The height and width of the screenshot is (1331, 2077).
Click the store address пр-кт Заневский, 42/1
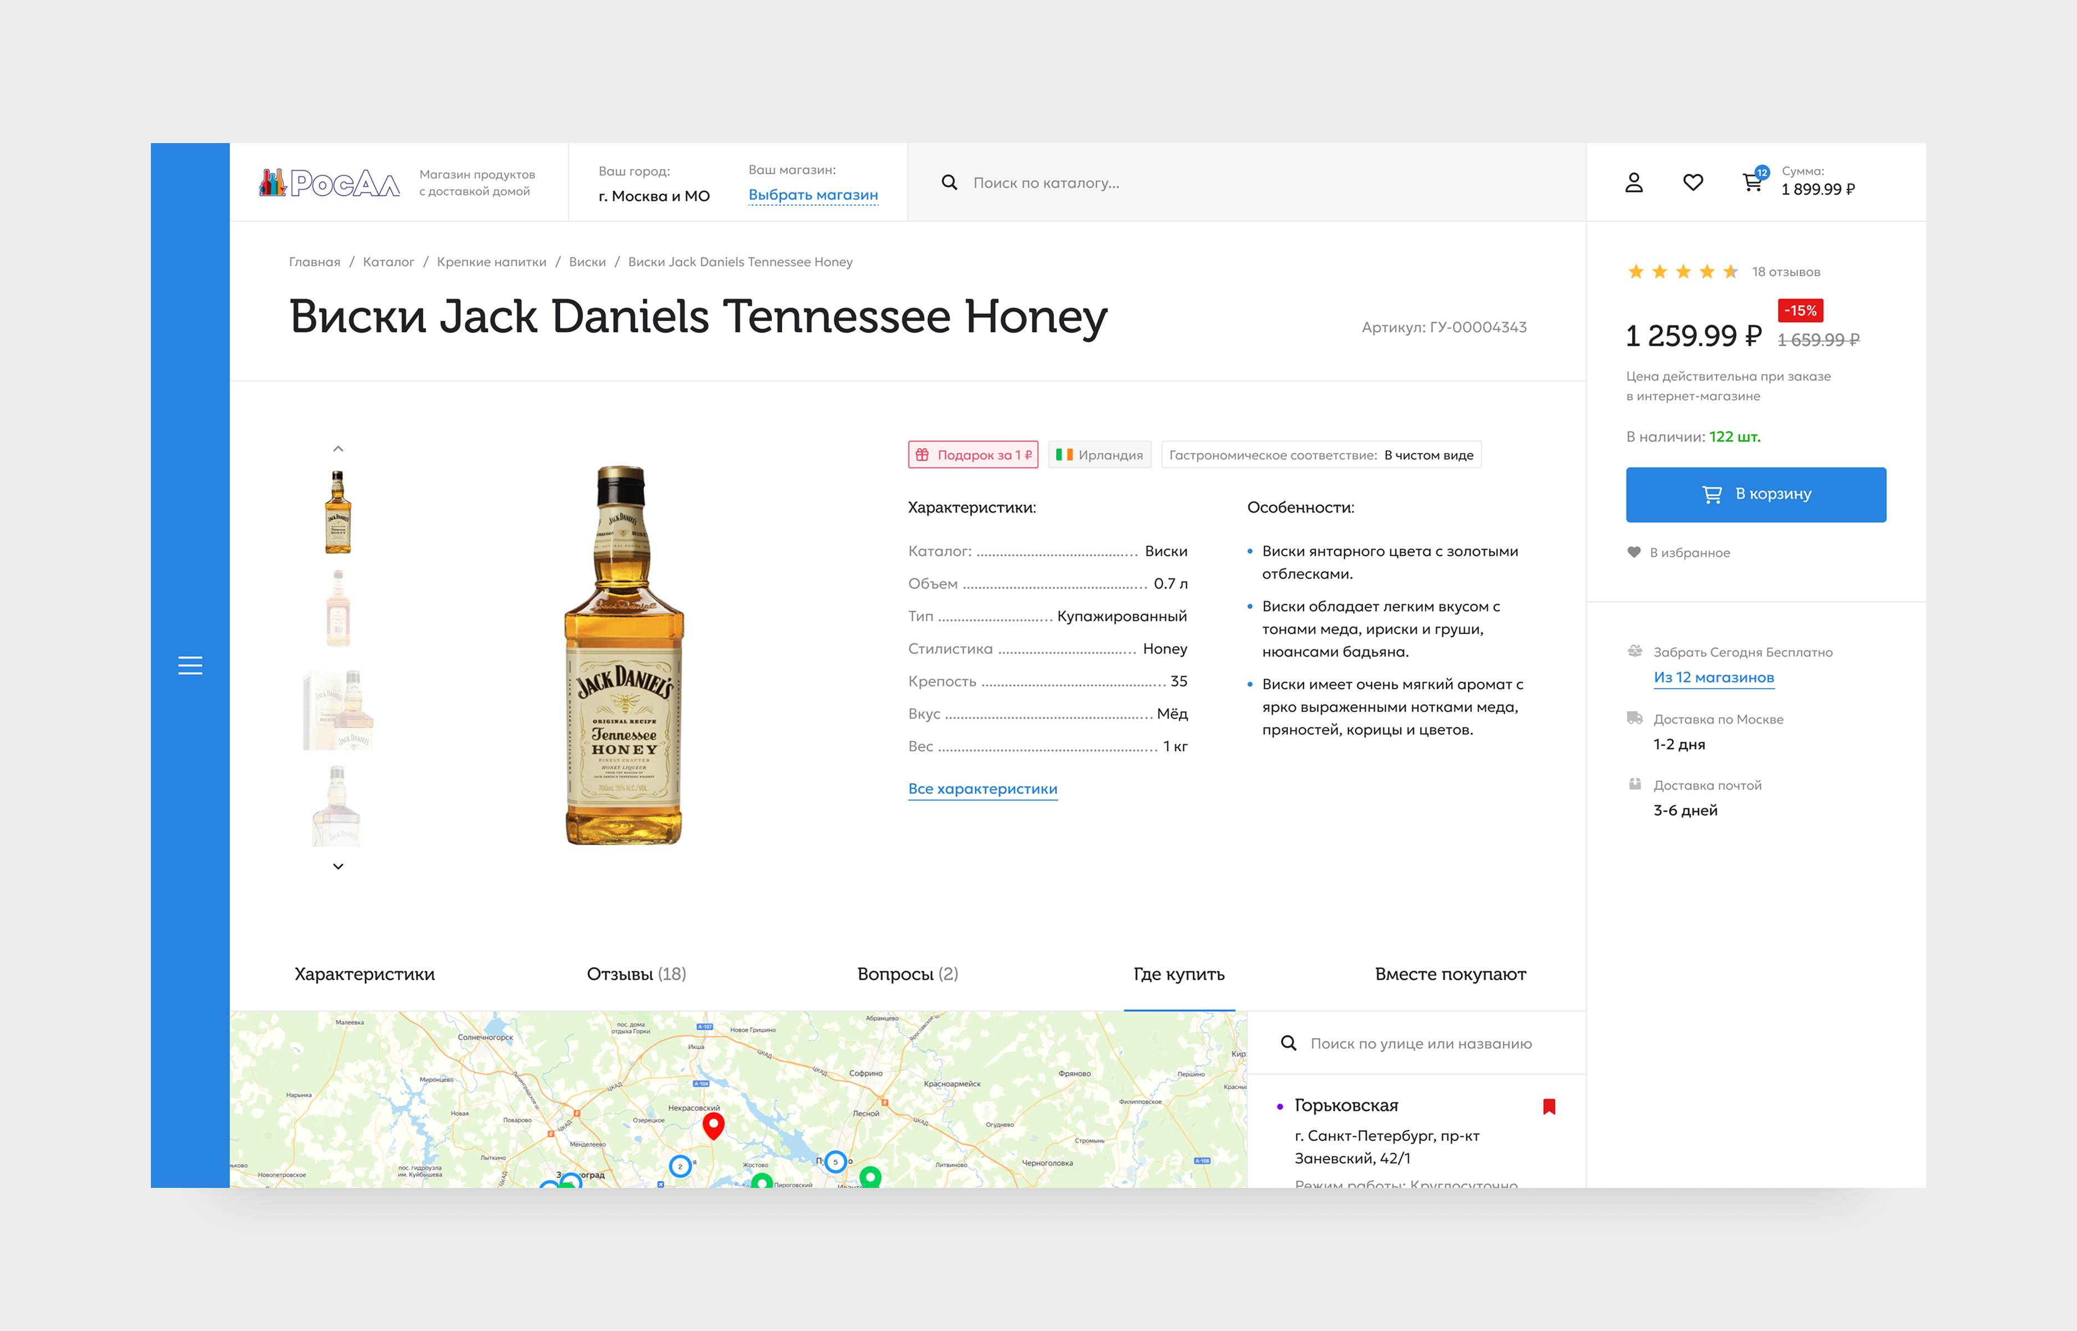coord(1387,1147)
